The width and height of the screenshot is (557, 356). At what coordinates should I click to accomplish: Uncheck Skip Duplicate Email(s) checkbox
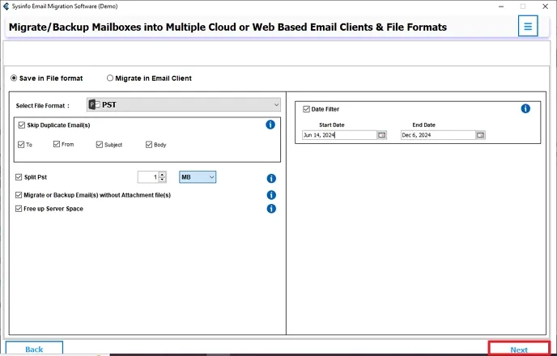click(x=20, y=125)
